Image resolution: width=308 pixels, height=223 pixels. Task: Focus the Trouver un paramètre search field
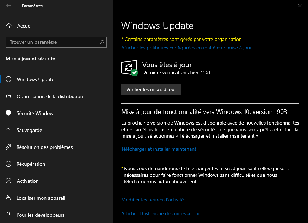[x=56, y=42]
